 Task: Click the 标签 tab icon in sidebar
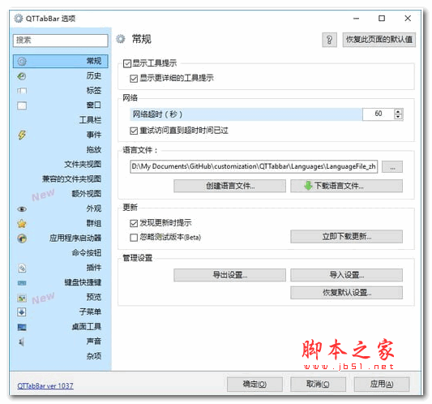click(x=22, y=91)
